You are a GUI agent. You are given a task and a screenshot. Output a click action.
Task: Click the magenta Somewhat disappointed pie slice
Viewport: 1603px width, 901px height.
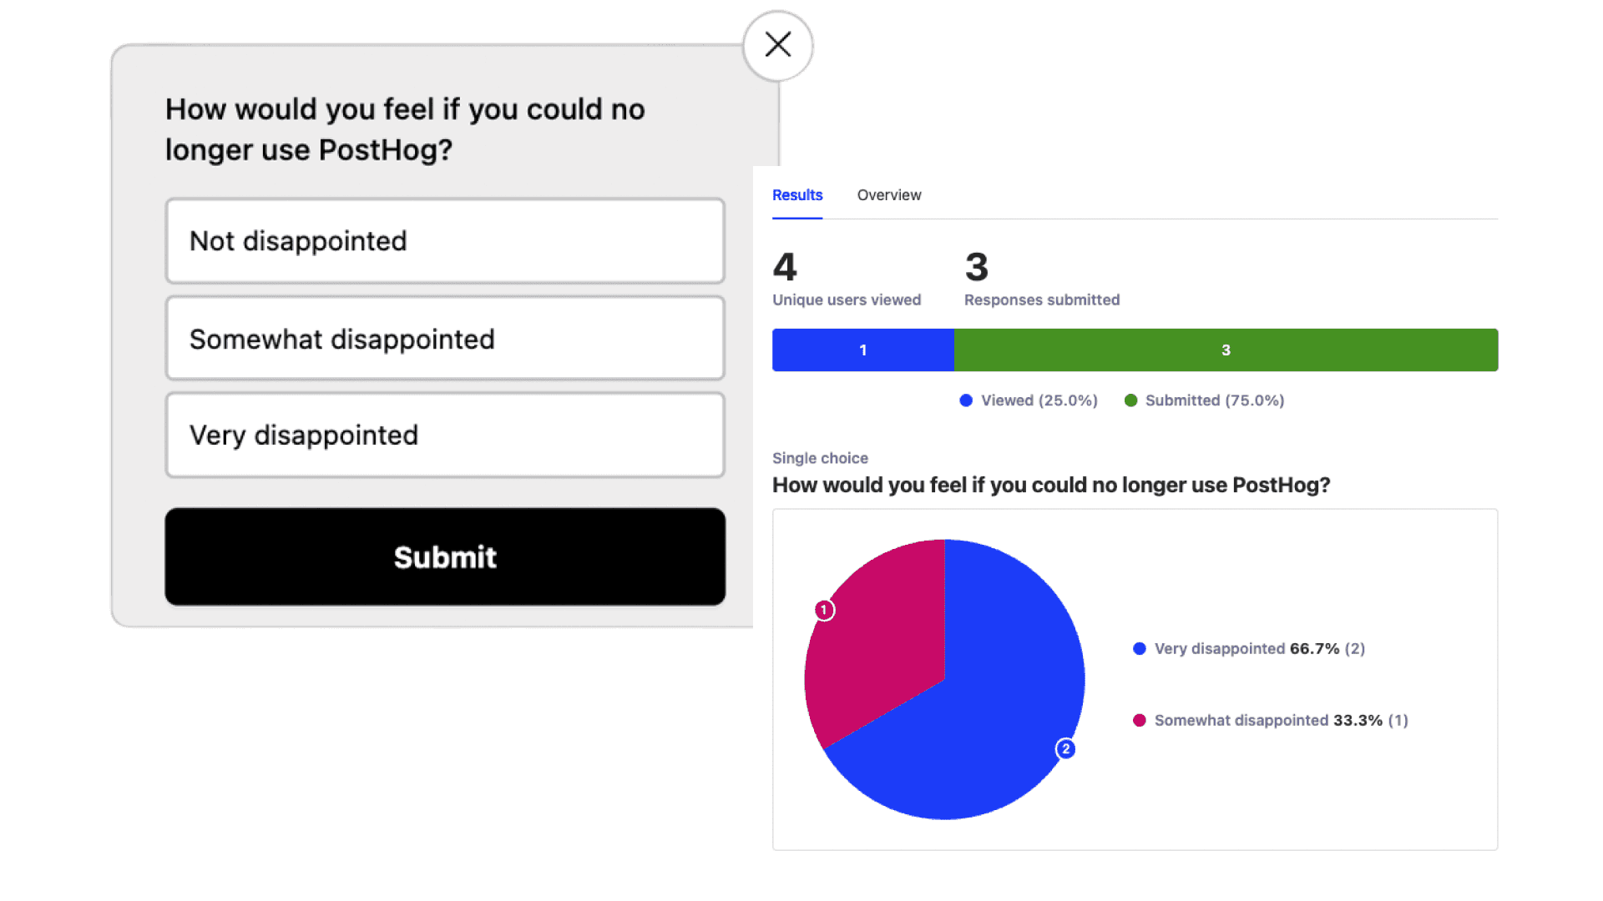point(877,642)
